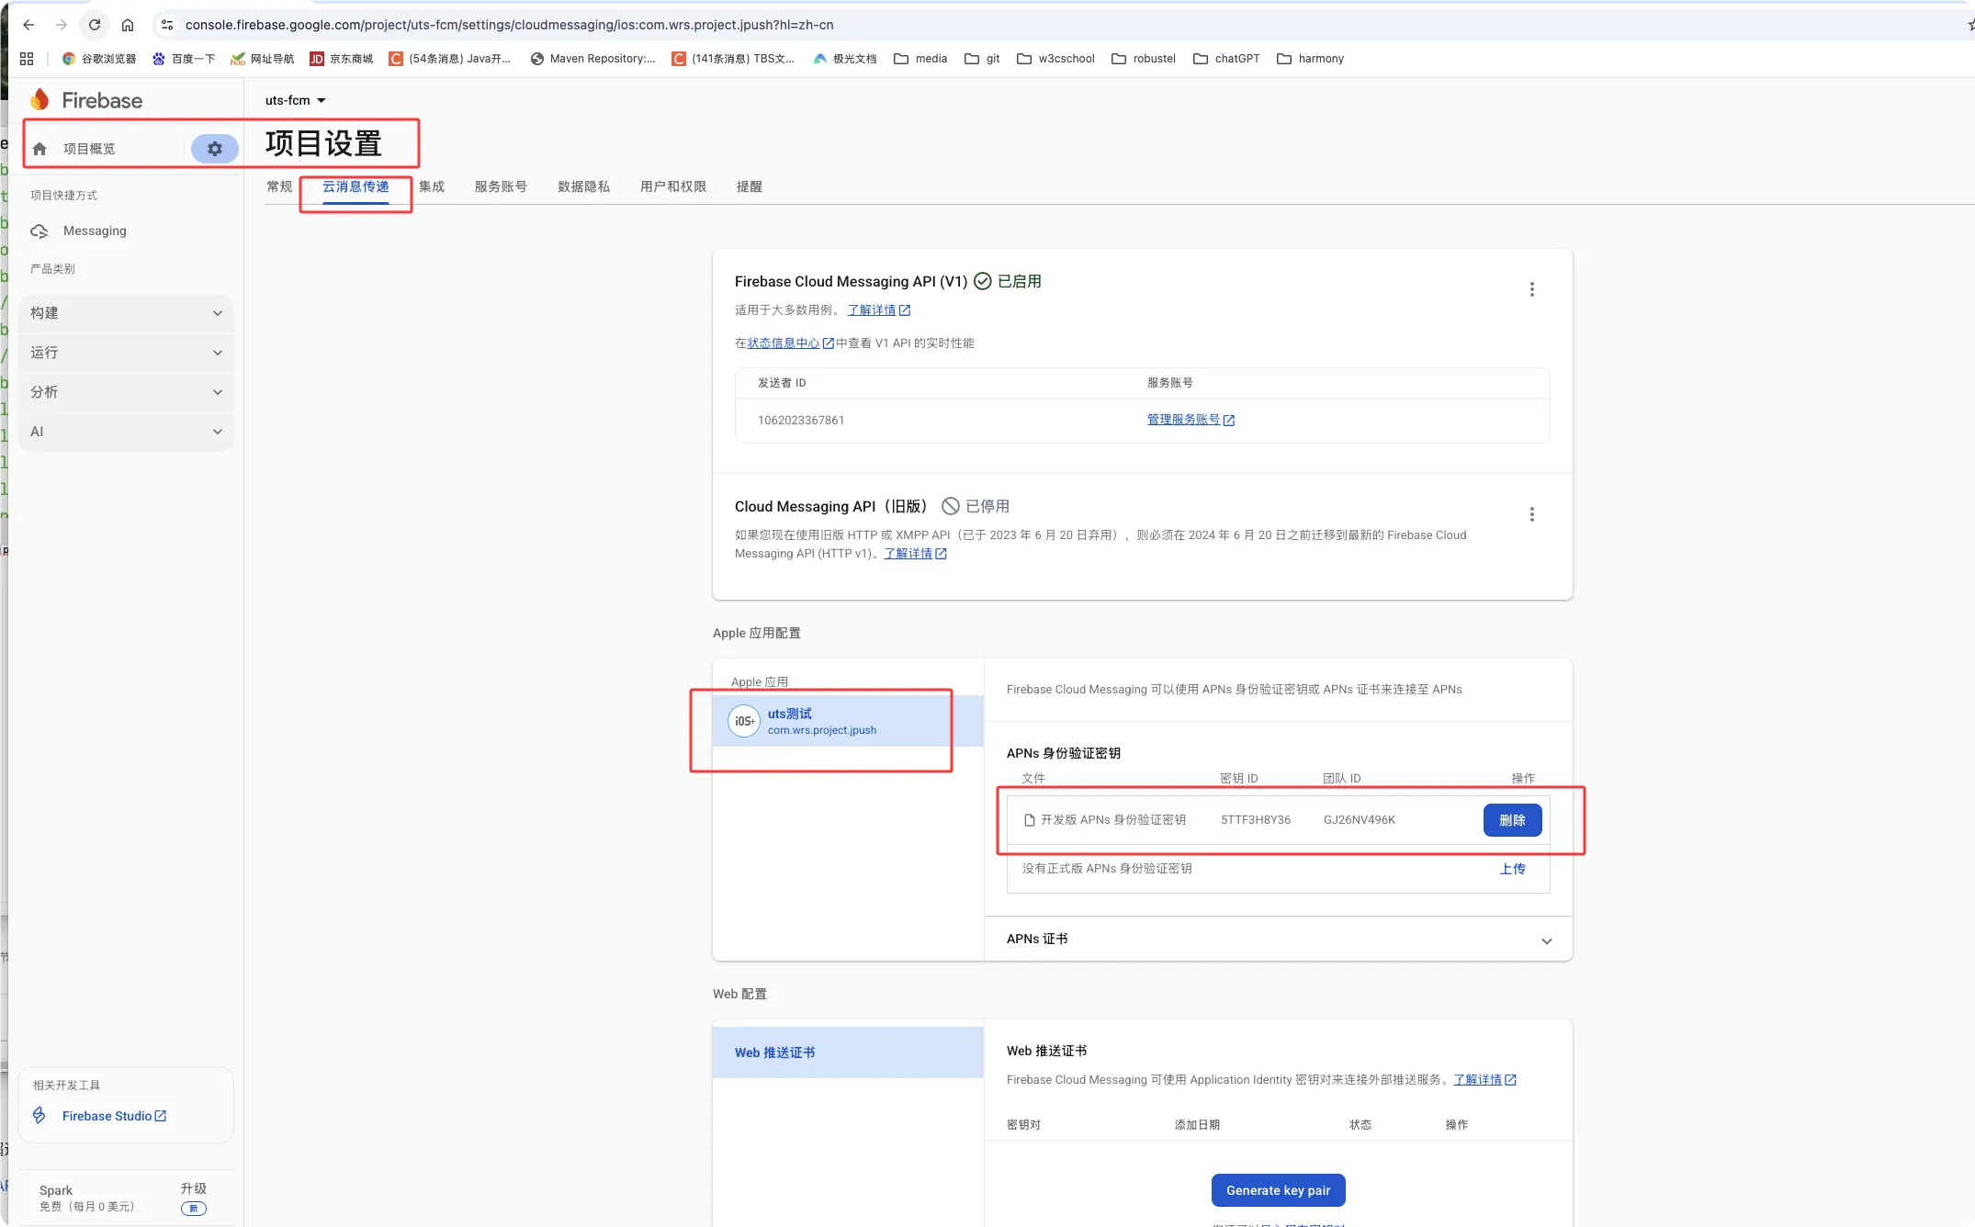Viewport: 1975px width, 1227px height.
Task: Open more options for Cloud Messaging API 旧版
Action: (x=1531, y=514)
